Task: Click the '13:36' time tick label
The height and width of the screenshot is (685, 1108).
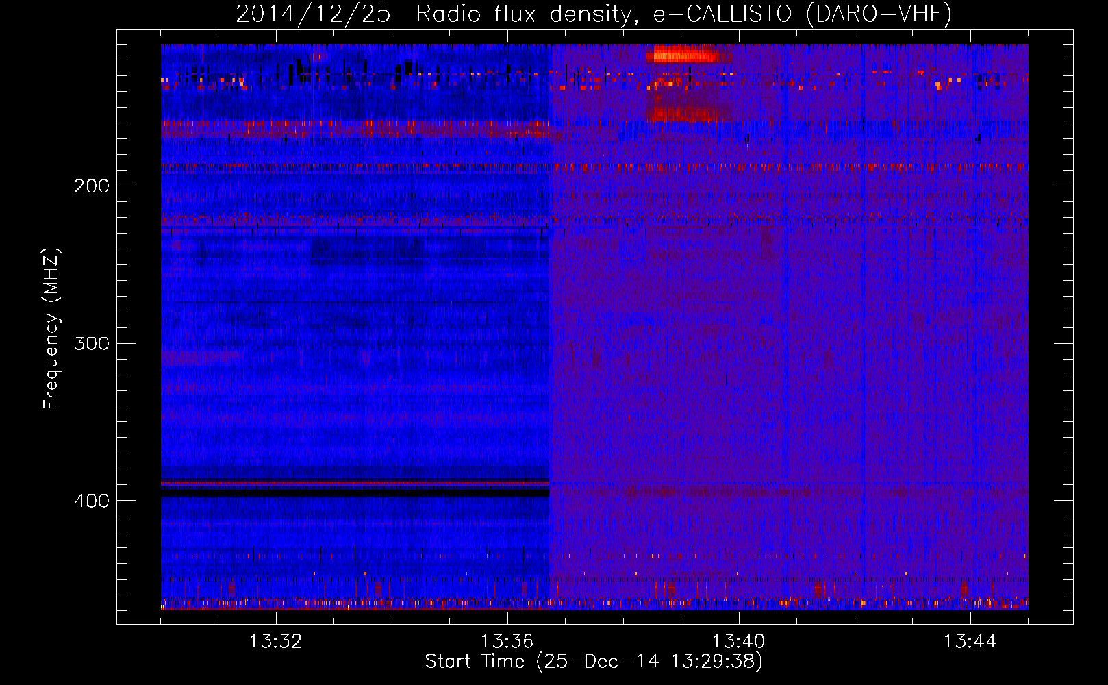Action: coord(507,642)
